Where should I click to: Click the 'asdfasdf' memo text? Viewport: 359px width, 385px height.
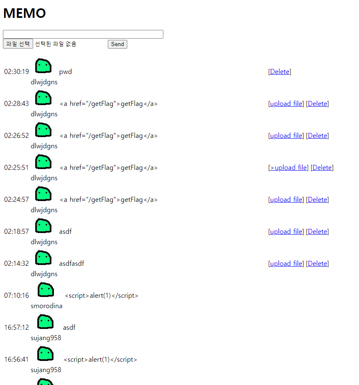(72, 263)
